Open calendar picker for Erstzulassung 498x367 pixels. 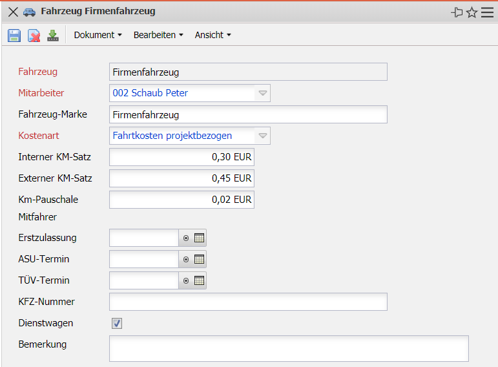pos(200,238)
